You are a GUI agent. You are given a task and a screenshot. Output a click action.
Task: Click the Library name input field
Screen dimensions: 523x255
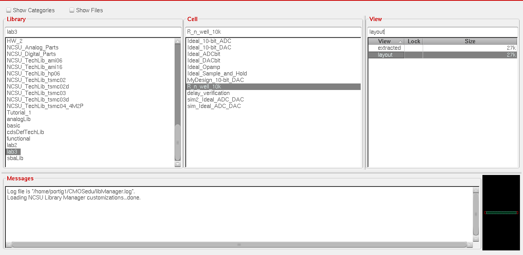(93, 32)
